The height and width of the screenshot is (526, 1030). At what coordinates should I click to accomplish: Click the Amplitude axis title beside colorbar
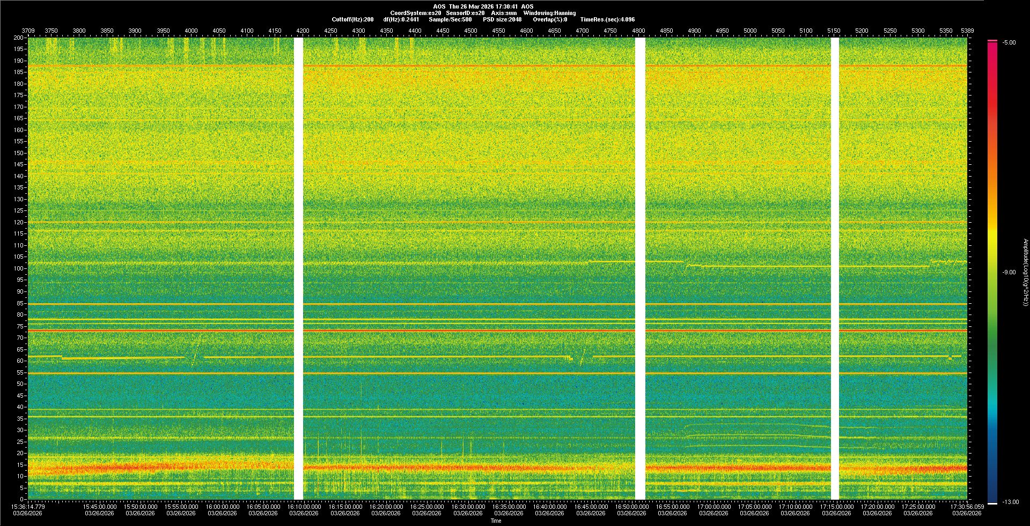tap(1025, 273)
